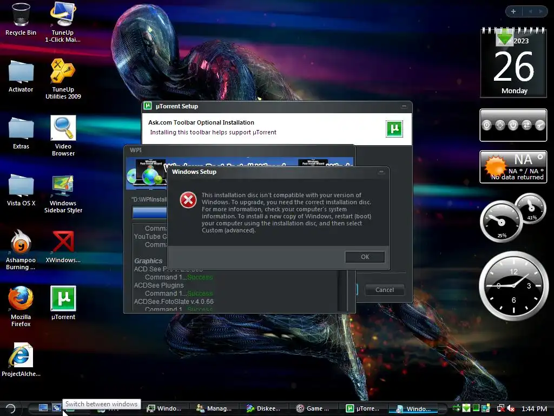The height and width of the screenshot is (416, 554).
Task: Click Show Desktop quick launch icon
Action: point(43,408)
